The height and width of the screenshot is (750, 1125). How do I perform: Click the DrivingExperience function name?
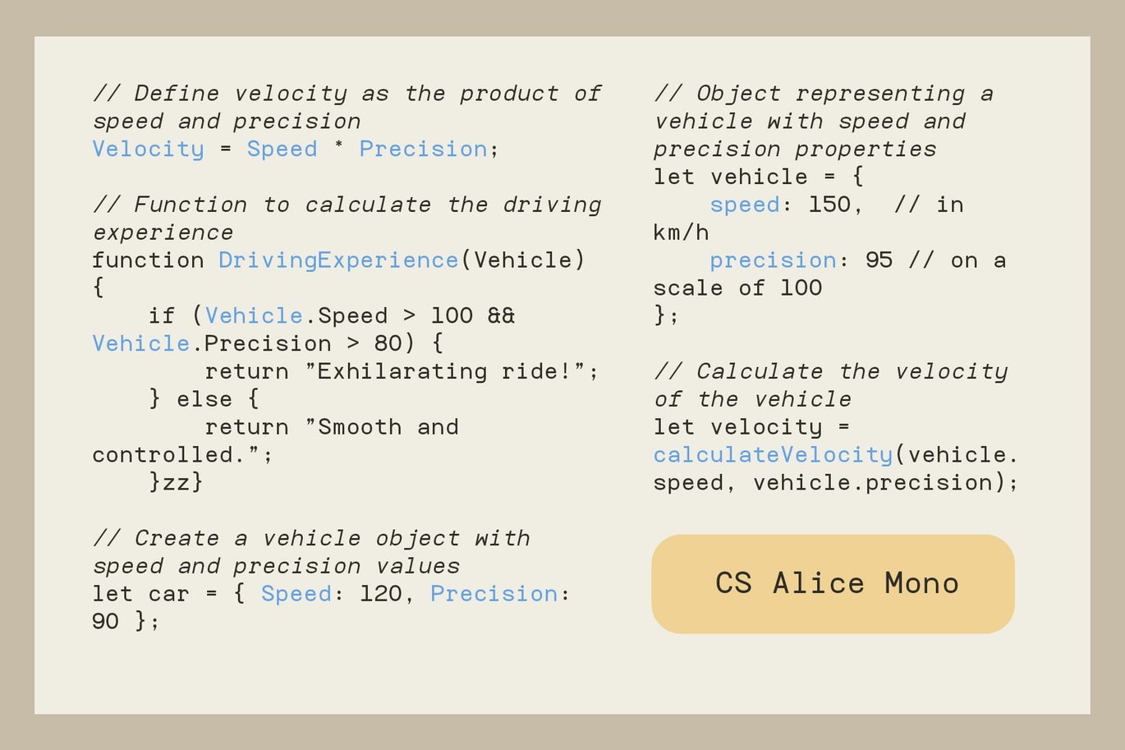click(338, 260)
